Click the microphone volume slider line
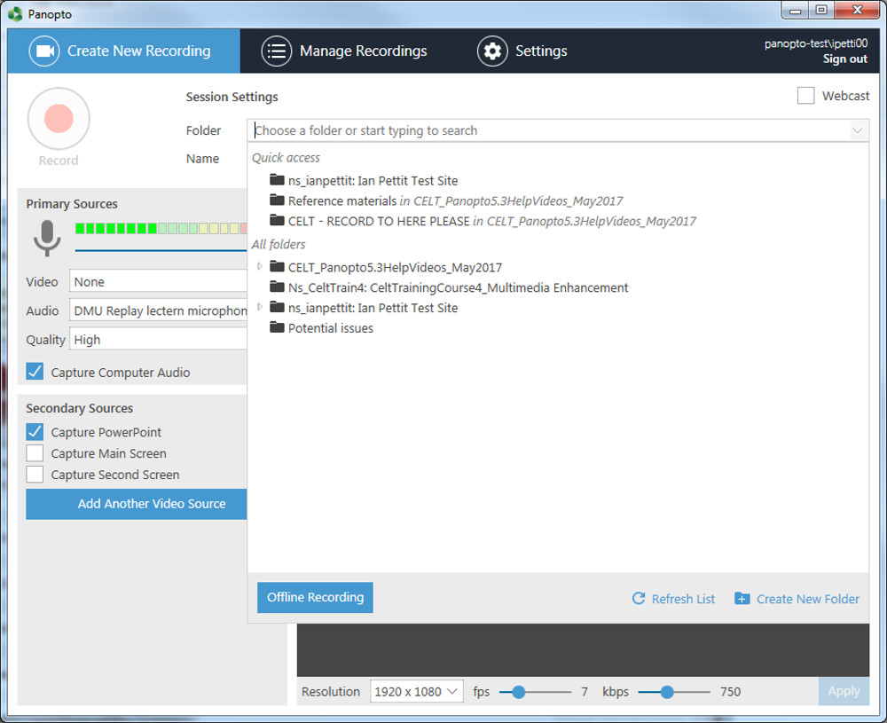 pos(161,249)
